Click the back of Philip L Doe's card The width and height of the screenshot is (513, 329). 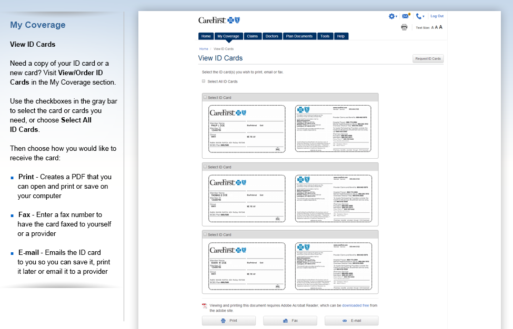[333, 128]
